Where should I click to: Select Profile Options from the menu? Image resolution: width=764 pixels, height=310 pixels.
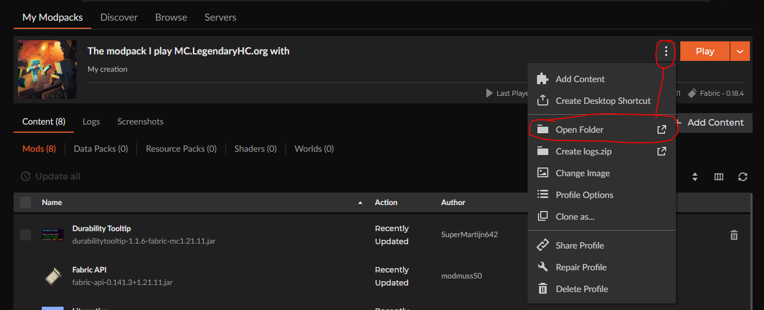(584, 195)
